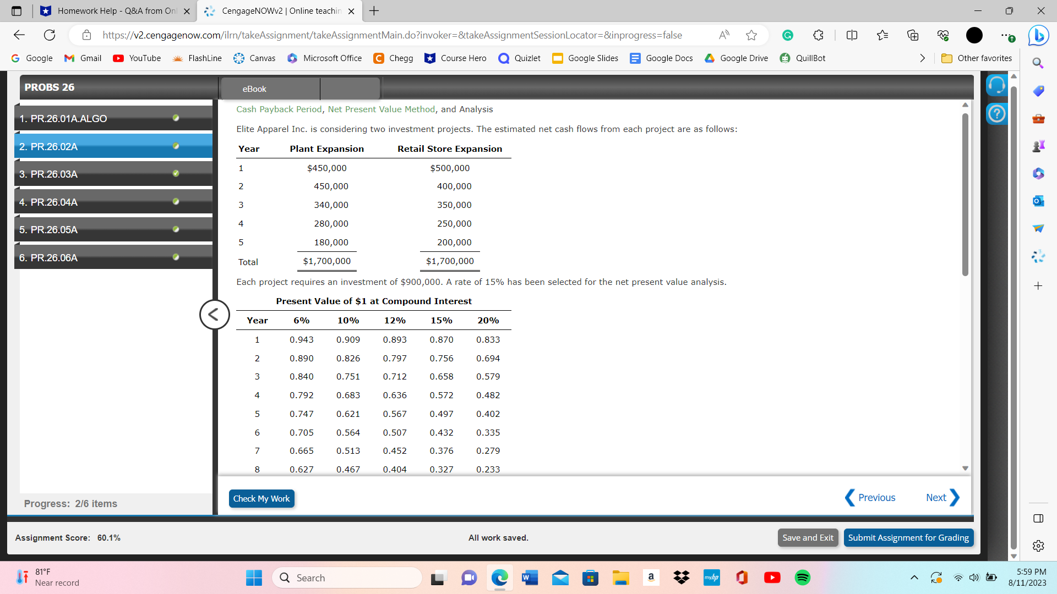Click the Grammarly extension icon
Viewport: 1057px width, 594px height.
tap(787, 35)
